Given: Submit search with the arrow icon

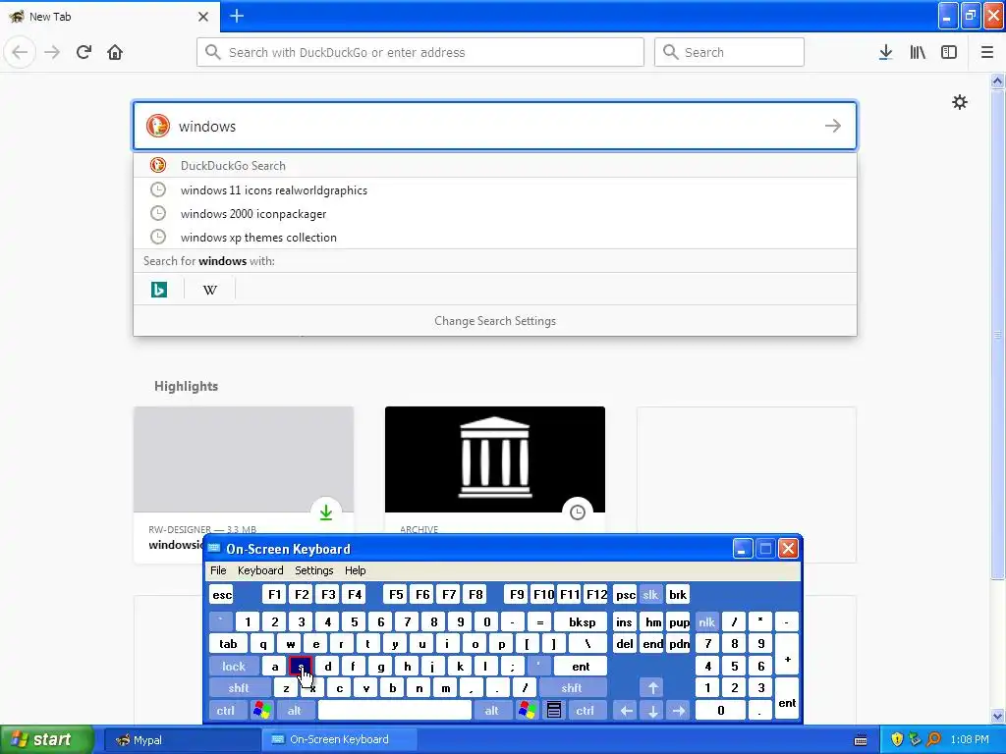Looking at the screenshot, I should click(x=833, y=126).
